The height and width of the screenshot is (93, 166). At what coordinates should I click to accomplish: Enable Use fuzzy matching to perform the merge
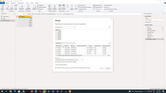click(56, 62)
